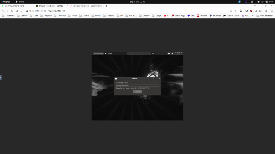Open the Brave wallet icon
This screenshot has height=154, width=275.
(x=266, y=11)
